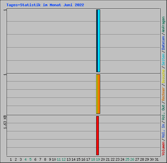Click green day label 12 on the x-axis
167x163 pixels.
coord(64,159)
